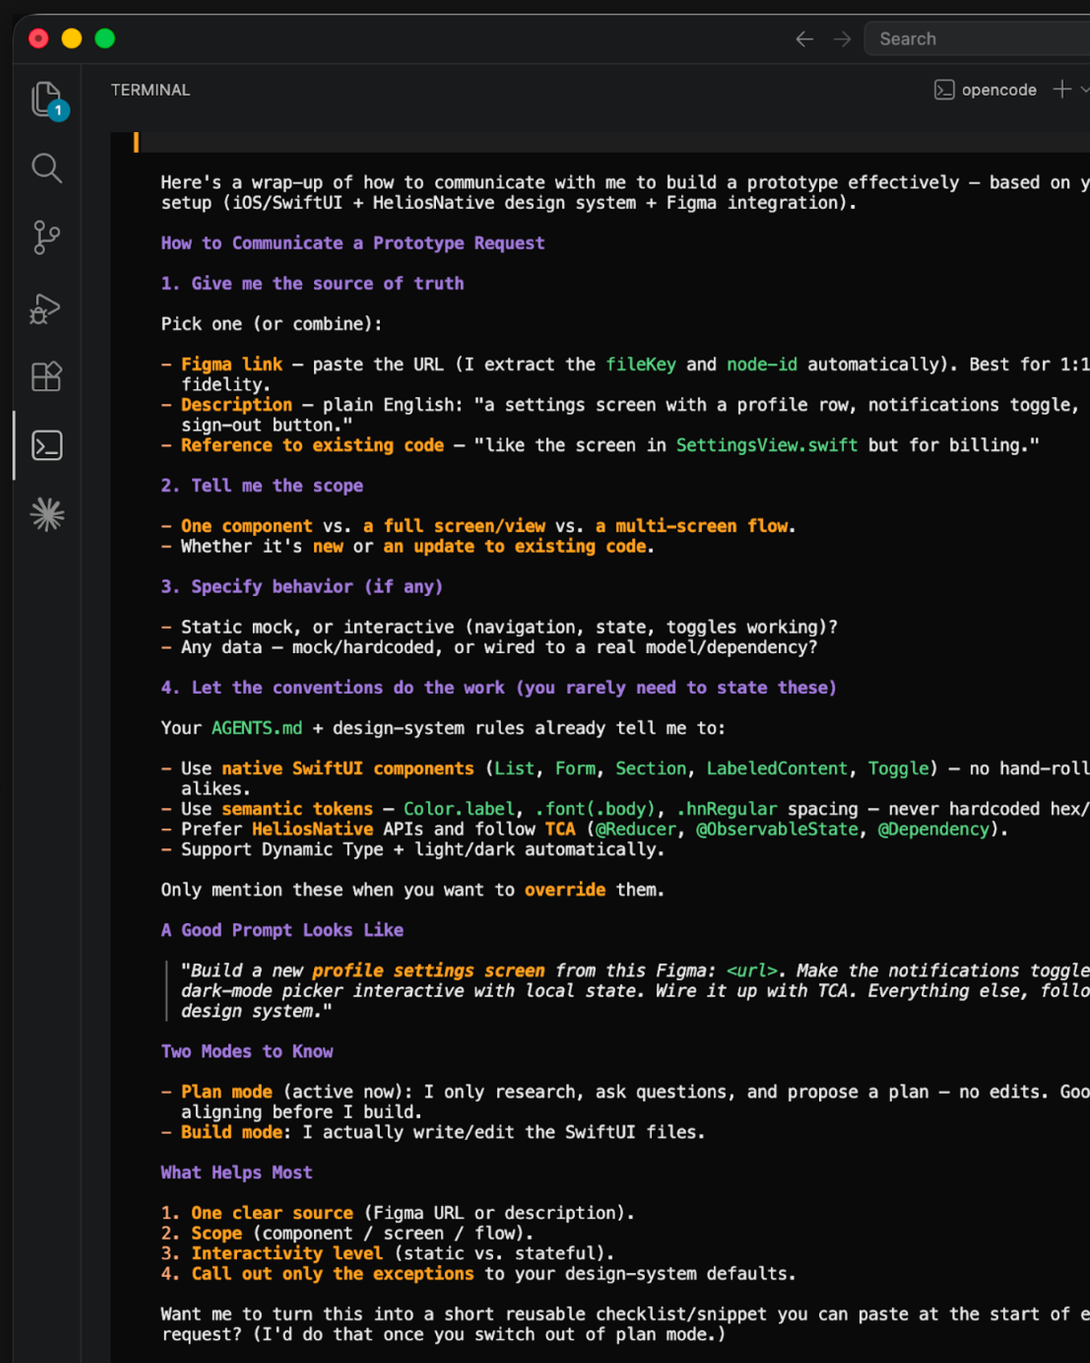The height and width of the screenshot is (1363, 1090).
Task: Click the green "Color.label" token
Action: (459, 809)
